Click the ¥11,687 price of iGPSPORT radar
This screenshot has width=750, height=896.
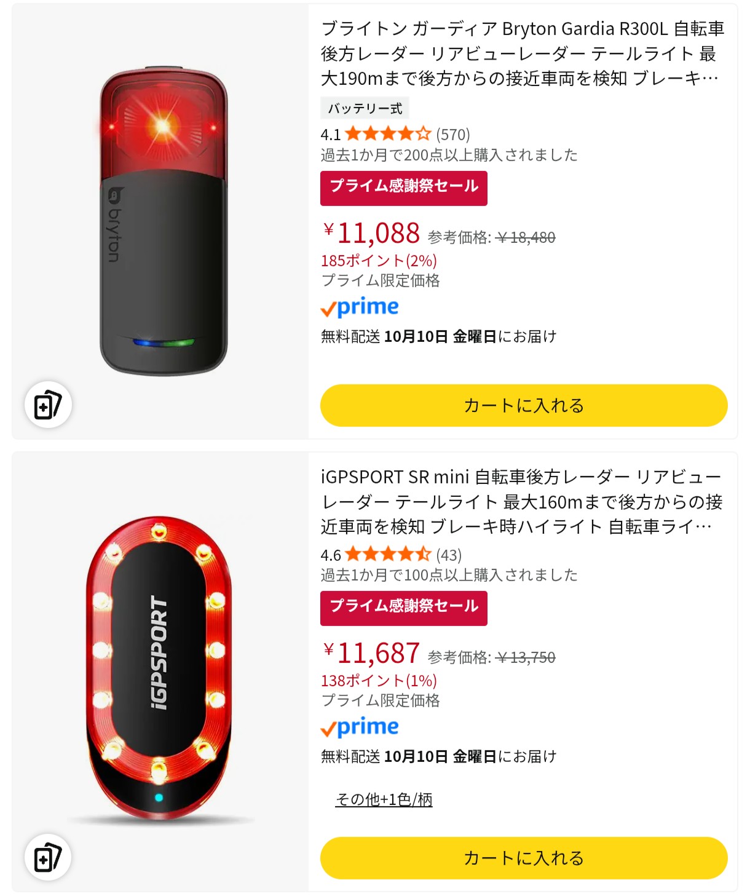(x=371, y=654)
